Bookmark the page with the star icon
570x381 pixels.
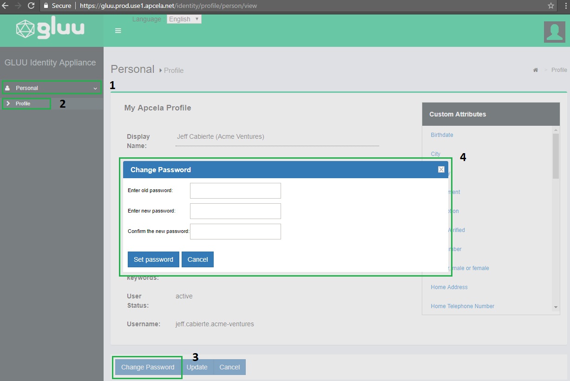click(x=551, y=6)
